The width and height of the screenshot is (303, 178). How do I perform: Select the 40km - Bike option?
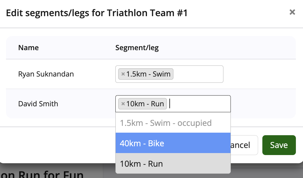(x=173, y=143)
